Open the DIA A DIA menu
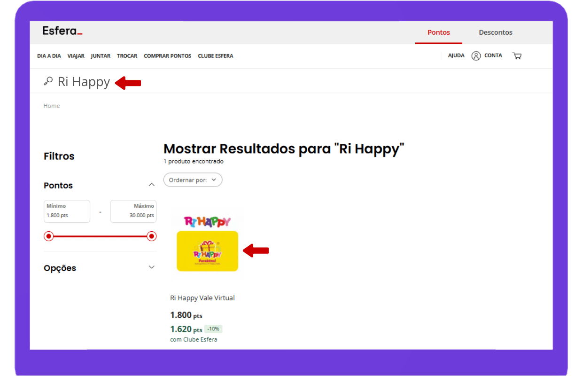This screenshot has width=582, height=376. (x=49, y=56)
